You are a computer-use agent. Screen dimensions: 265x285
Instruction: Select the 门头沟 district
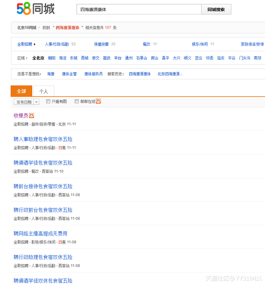[x=245, y=58]
